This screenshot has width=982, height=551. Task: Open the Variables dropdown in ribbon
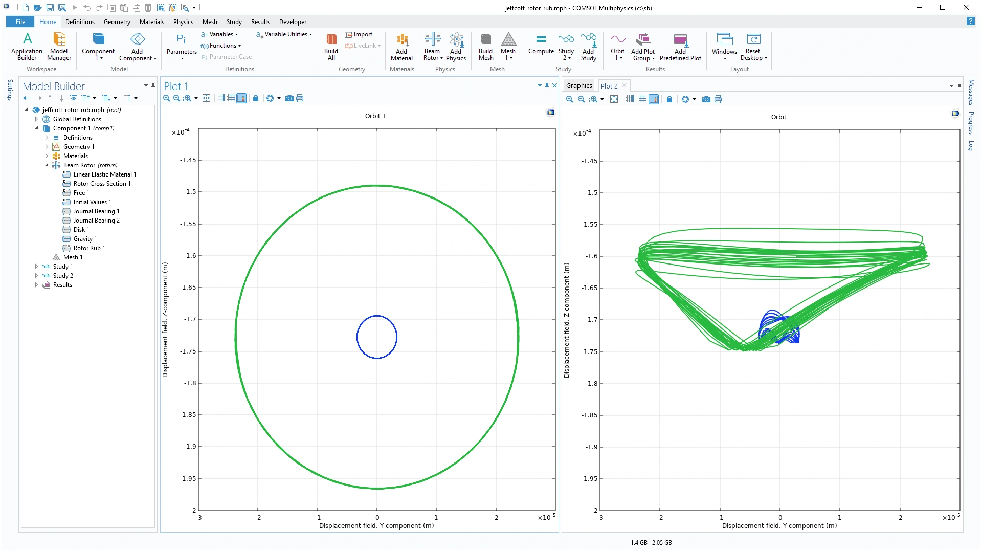pyautogui.click(x=220, y=34)
